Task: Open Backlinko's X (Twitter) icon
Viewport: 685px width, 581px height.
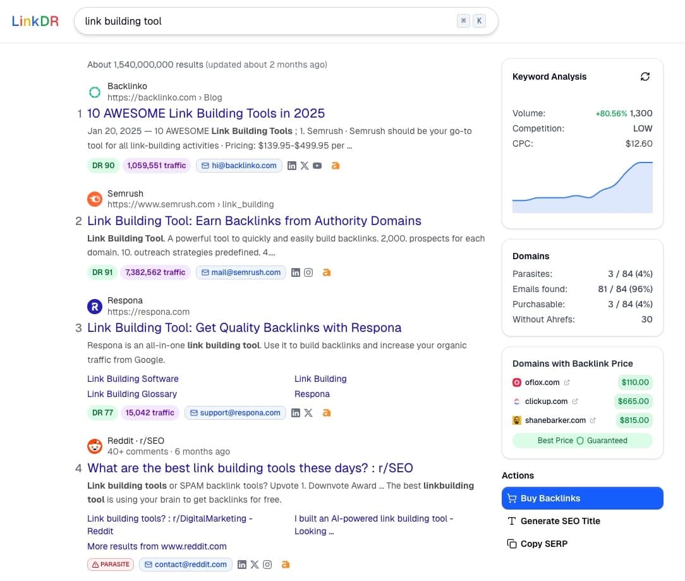Action: [x=305, y=166]
